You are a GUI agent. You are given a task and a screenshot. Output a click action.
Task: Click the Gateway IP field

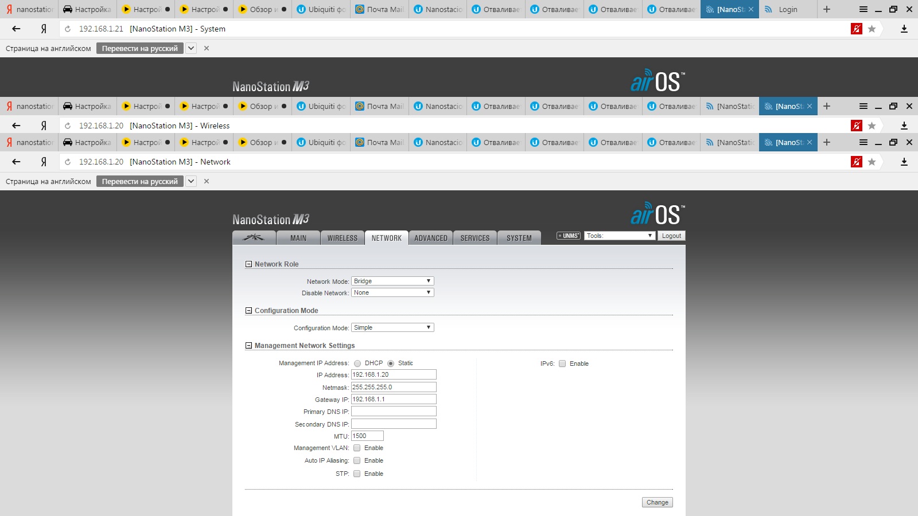pos(394,399)
